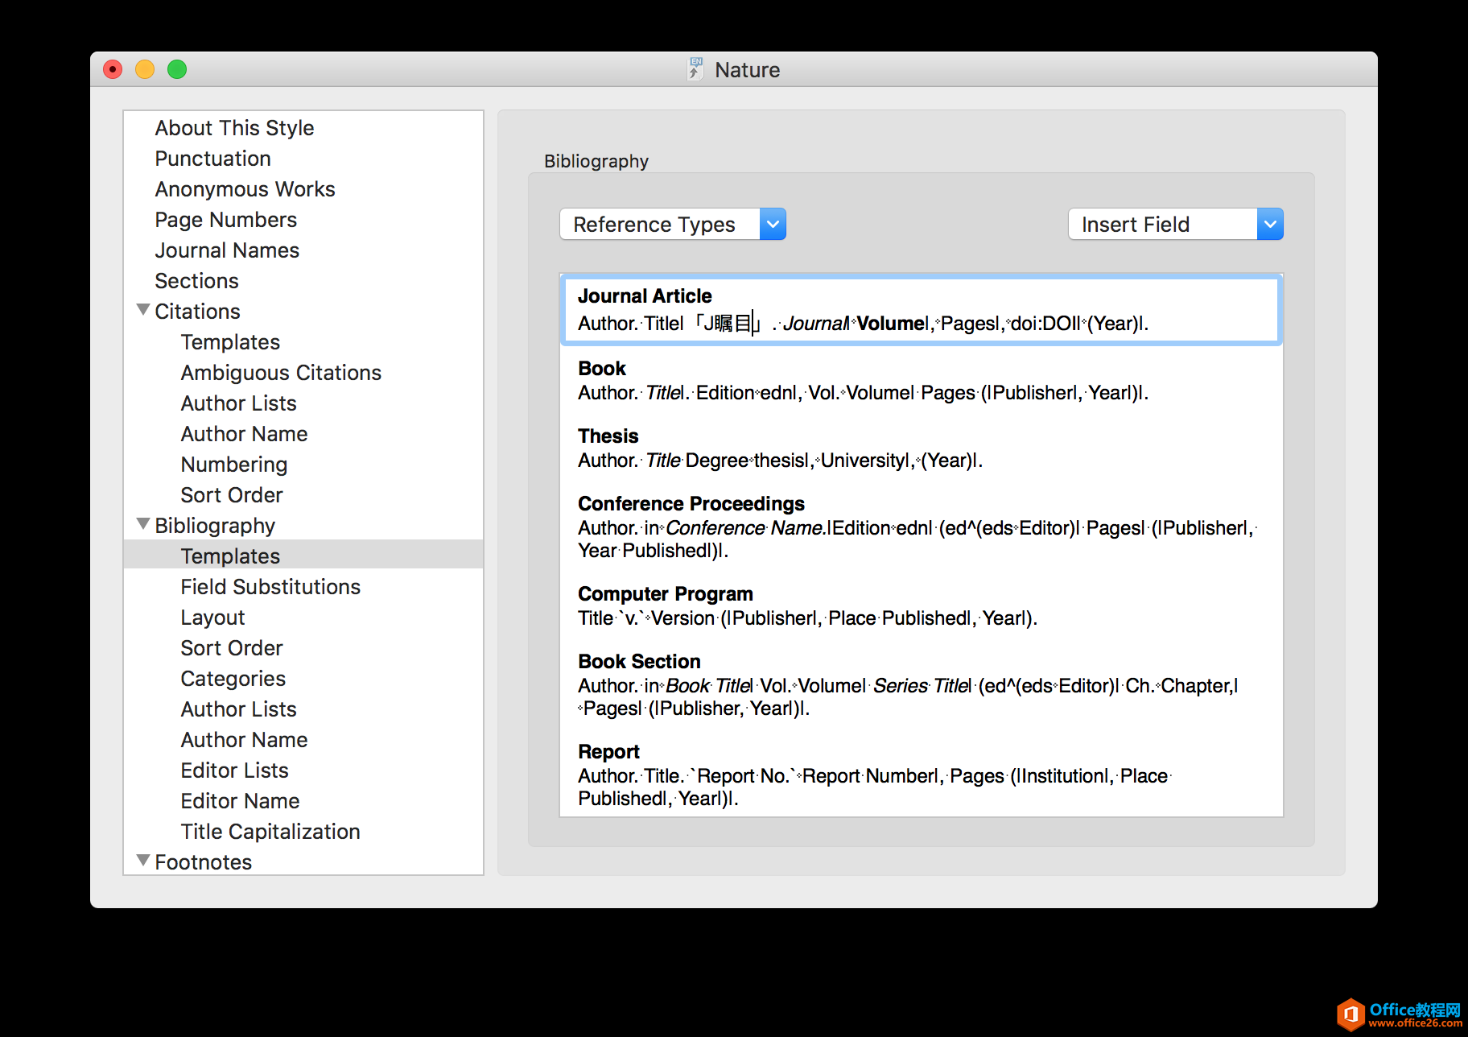Open the Insert Field dropdown
Screen dimensions: 1468x1037
tap(1174, 225)
